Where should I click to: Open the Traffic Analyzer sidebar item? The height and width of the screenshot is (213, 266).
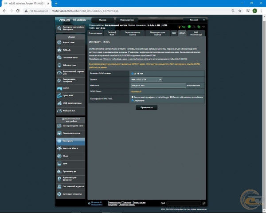tap(70, 80)
